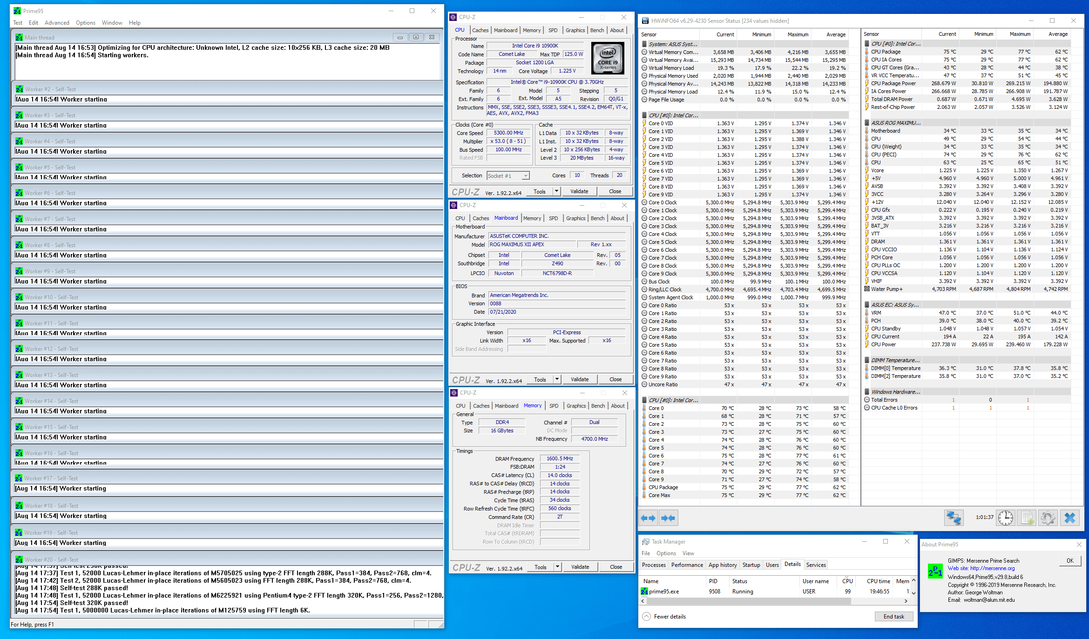Click Task Manager title bar icon
The height and width of the screenshot is (639, 1089).
(646, 542)
